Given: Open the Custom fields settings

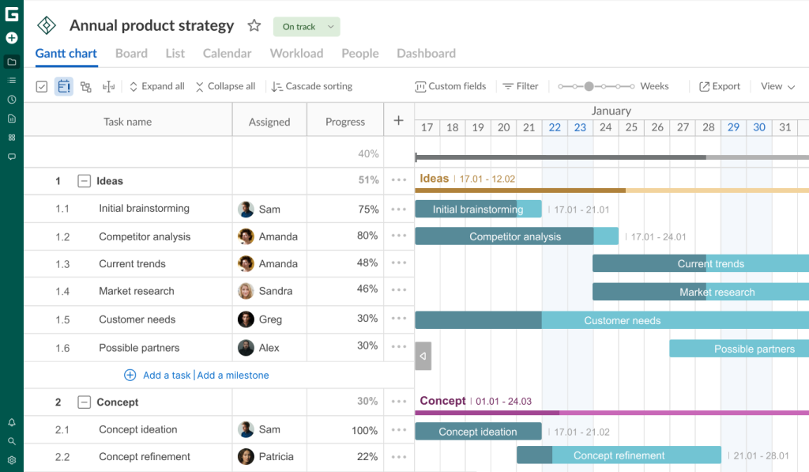Looking at the screenshot, I should point(450,86).
